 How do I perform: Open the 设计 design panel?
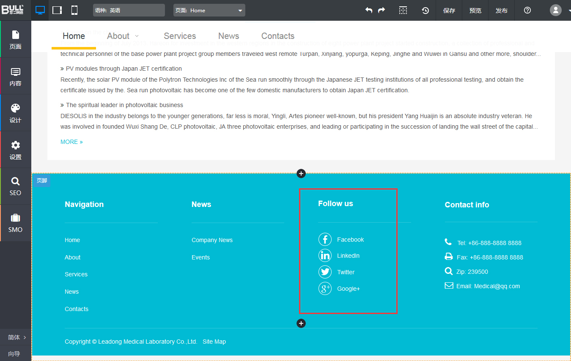coord(16,113)
